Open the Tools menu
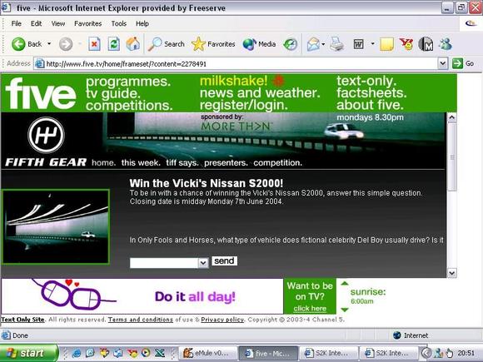The image size is (483, 362). 118,23
